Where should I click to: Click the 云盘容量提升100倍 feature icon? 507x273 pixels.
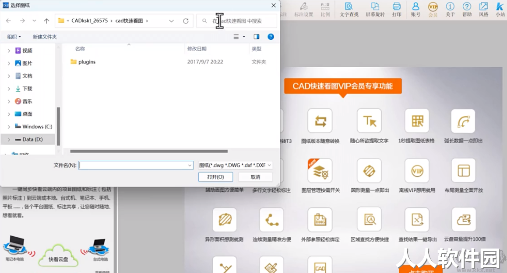[x=464, y=220]
